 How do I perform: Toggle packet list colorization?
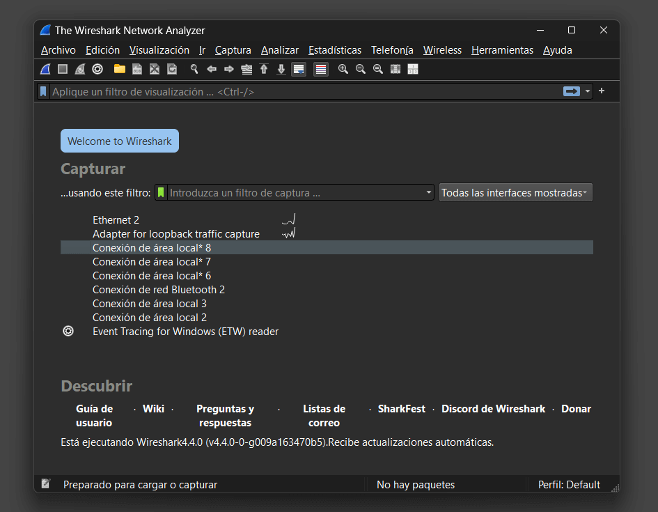(x=321, y=69)
